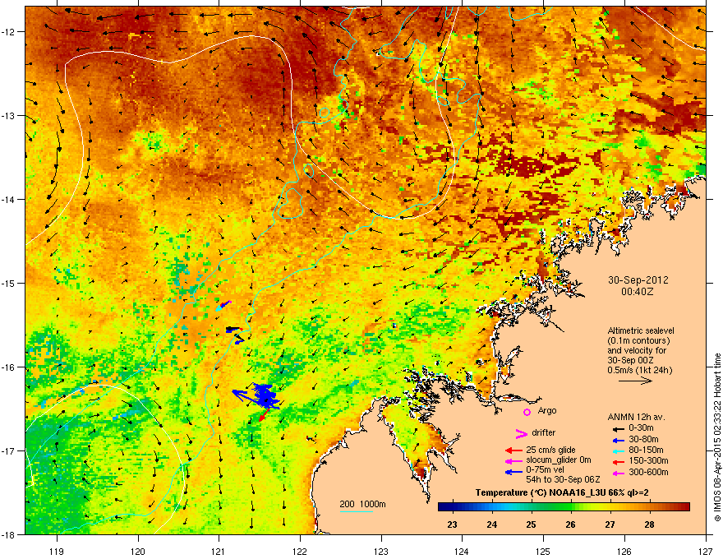This screenshot has height=559, width=723.
Task: Click the 'Argo' legend label
Action: click(547, 410)
